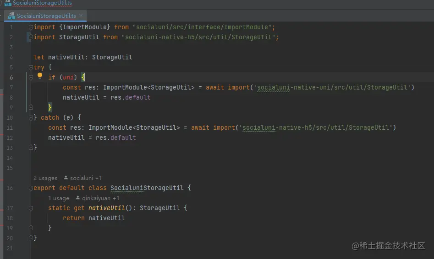Screen dimensions: 434x259
Task: Click the SocialuniStorageUtil.ts breadcrumb at top
Action: pyautogui.click(x=42, y=3)
